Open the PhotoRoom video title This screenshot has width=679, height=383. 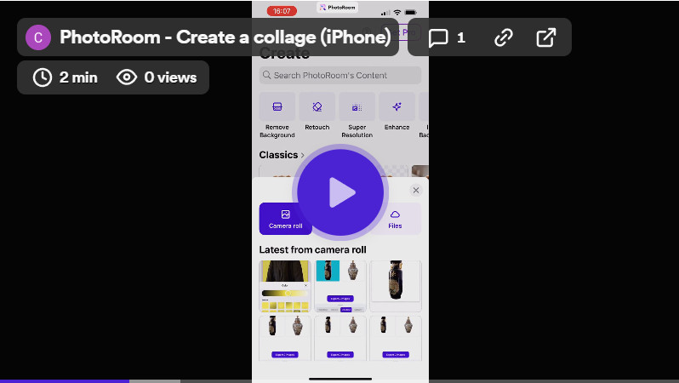pyautogui.click(x=225, y=37)
